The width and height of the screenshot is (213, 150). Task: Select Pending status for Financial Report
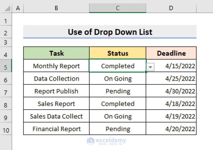click(118, 129)
